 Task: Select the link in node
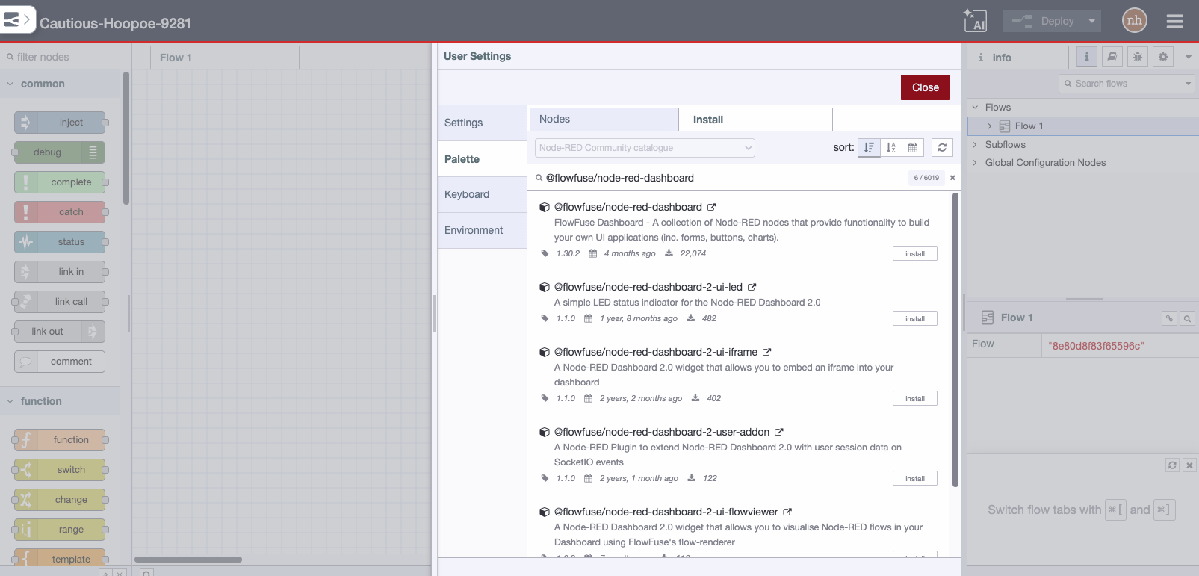(x=60, y=272)
